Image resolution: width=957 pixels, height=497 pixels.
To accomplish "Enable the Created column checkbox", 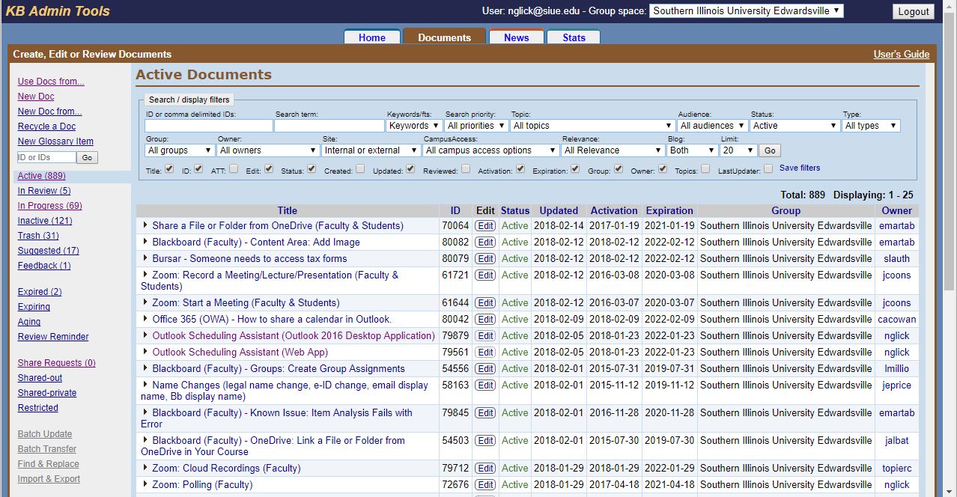I will tap(360, 169).
